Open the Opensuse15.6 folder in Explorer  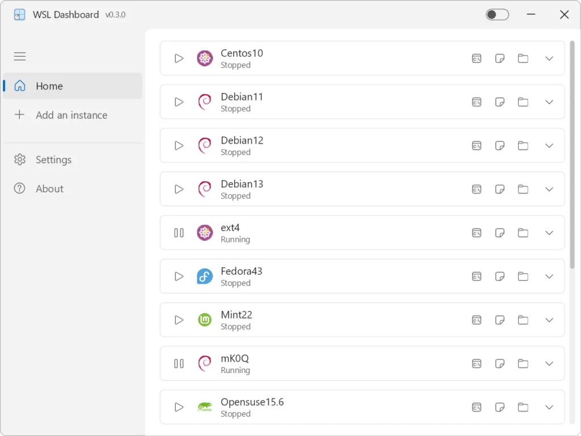coord(523,407)
